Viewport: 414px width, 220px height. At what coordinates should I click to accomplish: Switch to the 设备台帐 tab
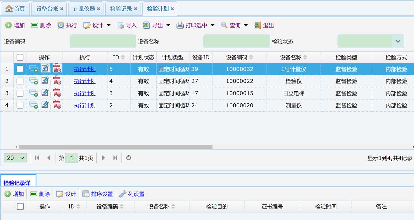click(47, 9)
